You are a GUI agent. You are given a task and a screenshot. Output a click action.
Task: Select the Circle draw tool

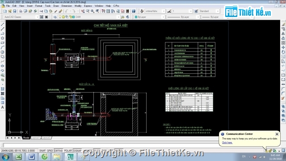coord(3,52)
